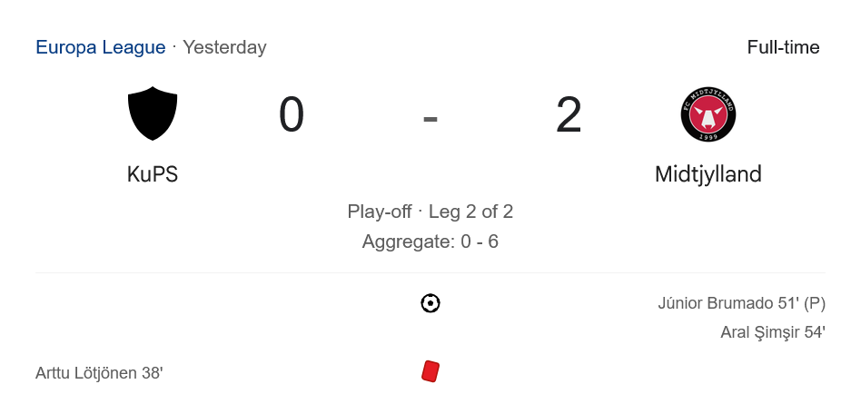861x404 pixels.
Task: Click the (P) penalty marker after Brumado
Action: (x=815, y=303)
